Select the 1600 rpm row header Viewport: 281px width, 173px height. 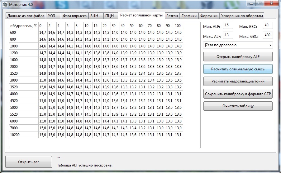pyautogui.click(x=24, y=60)
